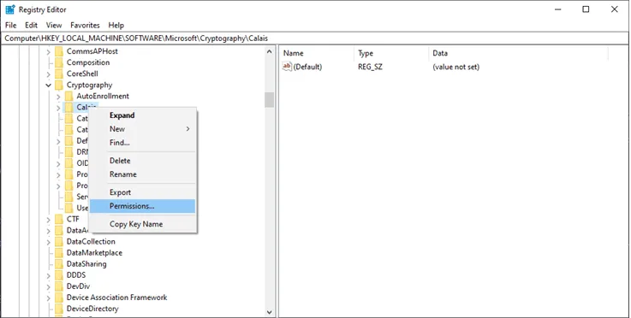Expand the CommsAPHost key
Viewport: 631px width, 318px height.
tap(48, 51)
